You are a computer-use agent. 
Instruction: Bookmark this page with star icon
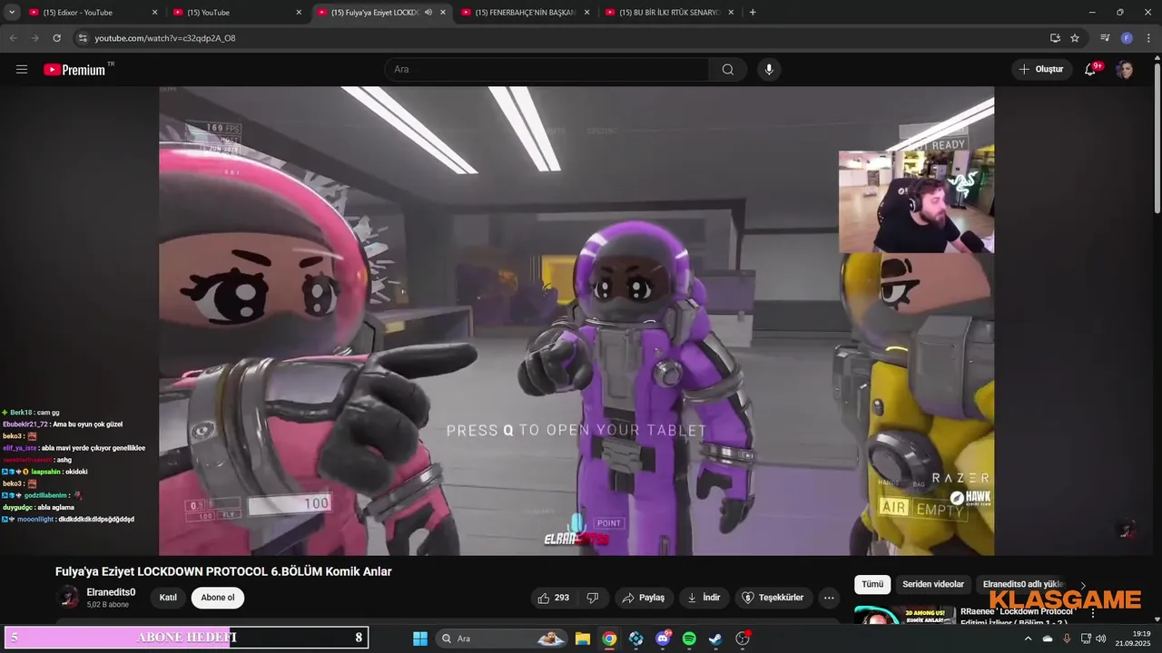pyautogui.click(x=1075, y=38)
